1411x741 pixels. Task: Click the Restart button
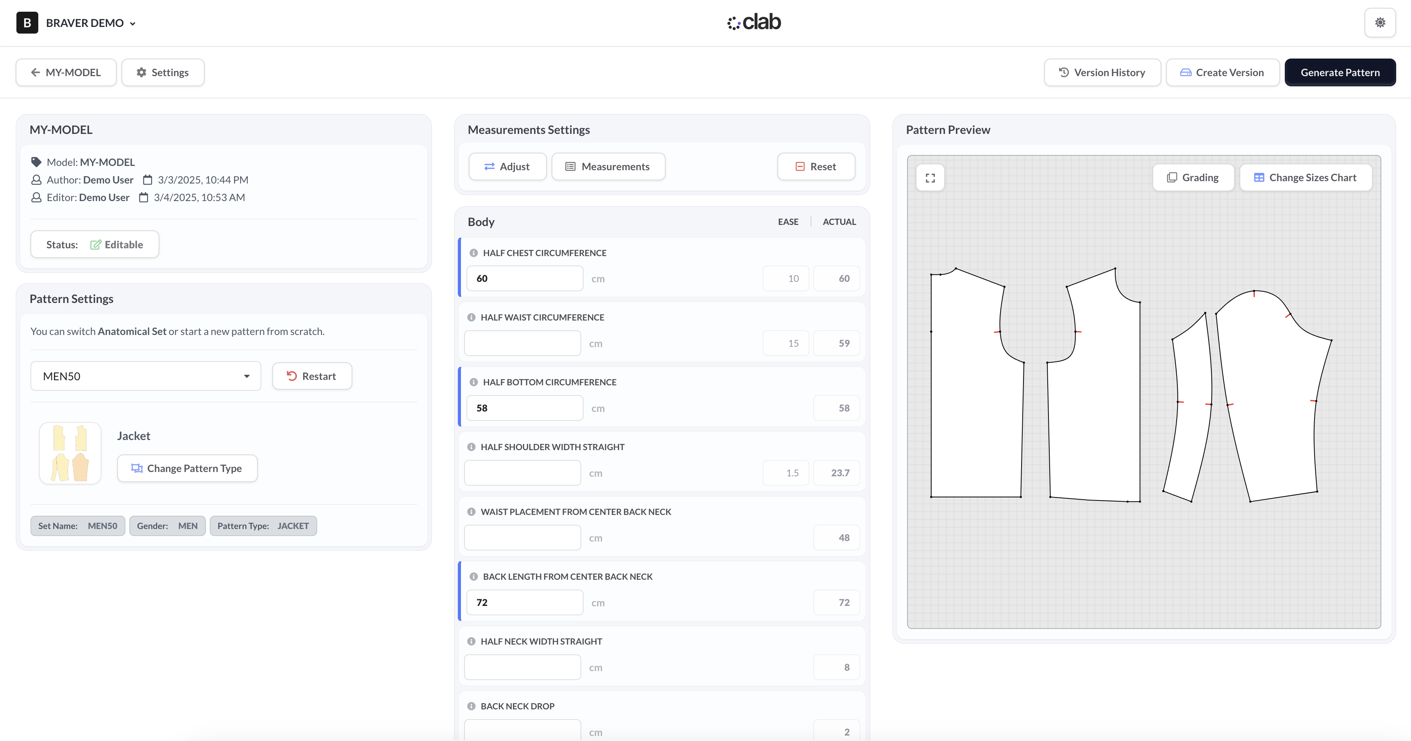(312, 376)
